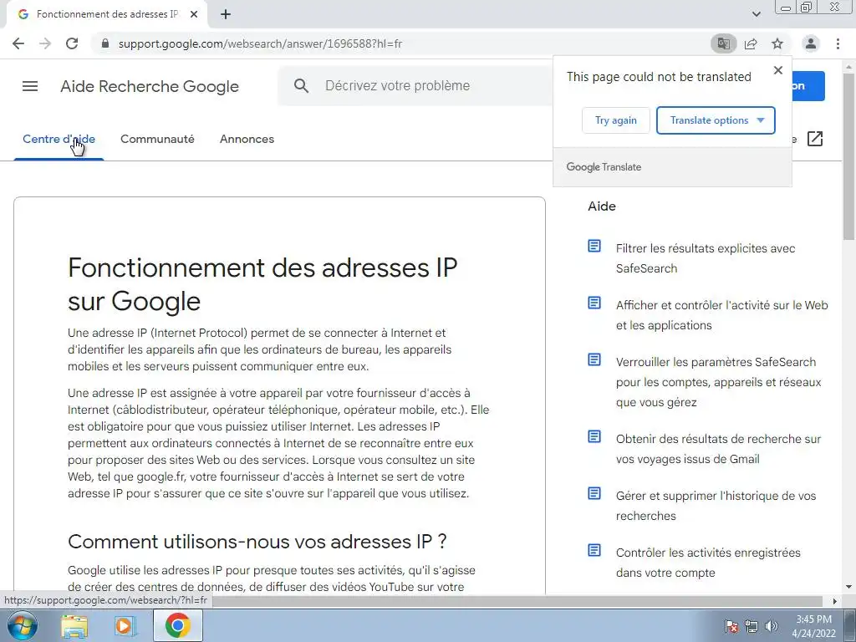Click the Try again button
The height and width of the screenshot is (642, 856).
click(x=616, y=120)
